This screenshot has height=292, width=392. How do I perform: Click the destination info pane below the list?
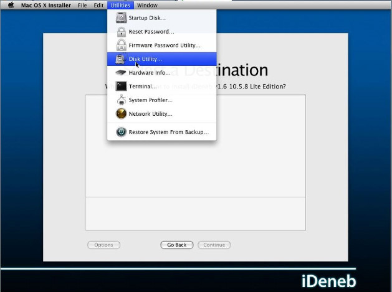(x=196, y=214)
